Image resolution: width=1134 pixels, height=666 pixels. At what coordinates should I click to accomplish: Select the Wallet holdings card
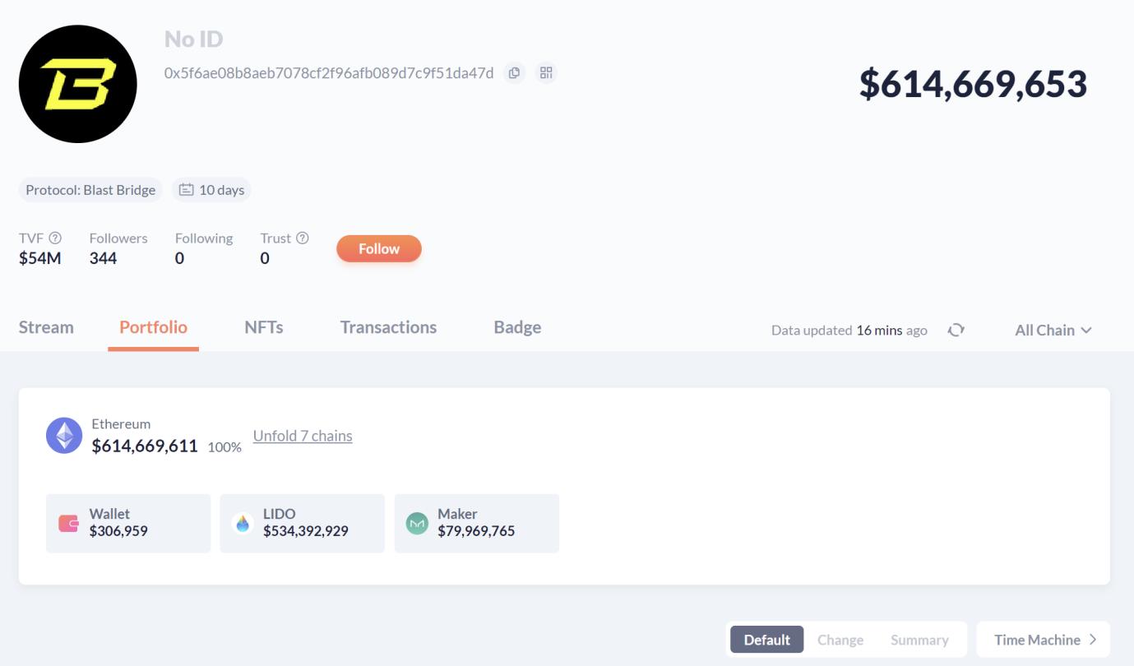[x=128, y=523]
